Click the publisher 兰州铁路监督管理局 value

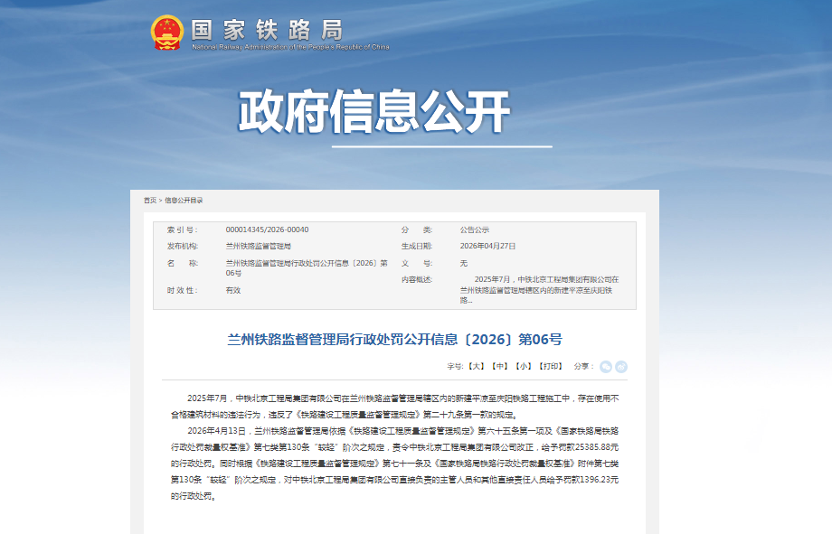pos(258,246)
